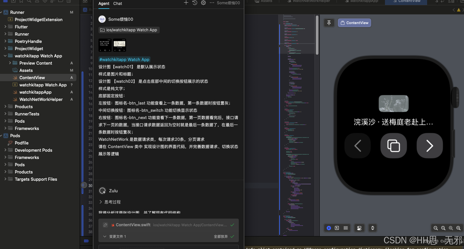Open canvas device settings toggles icon
Viewport: 464px width, 249px height.
click(359, 228)
